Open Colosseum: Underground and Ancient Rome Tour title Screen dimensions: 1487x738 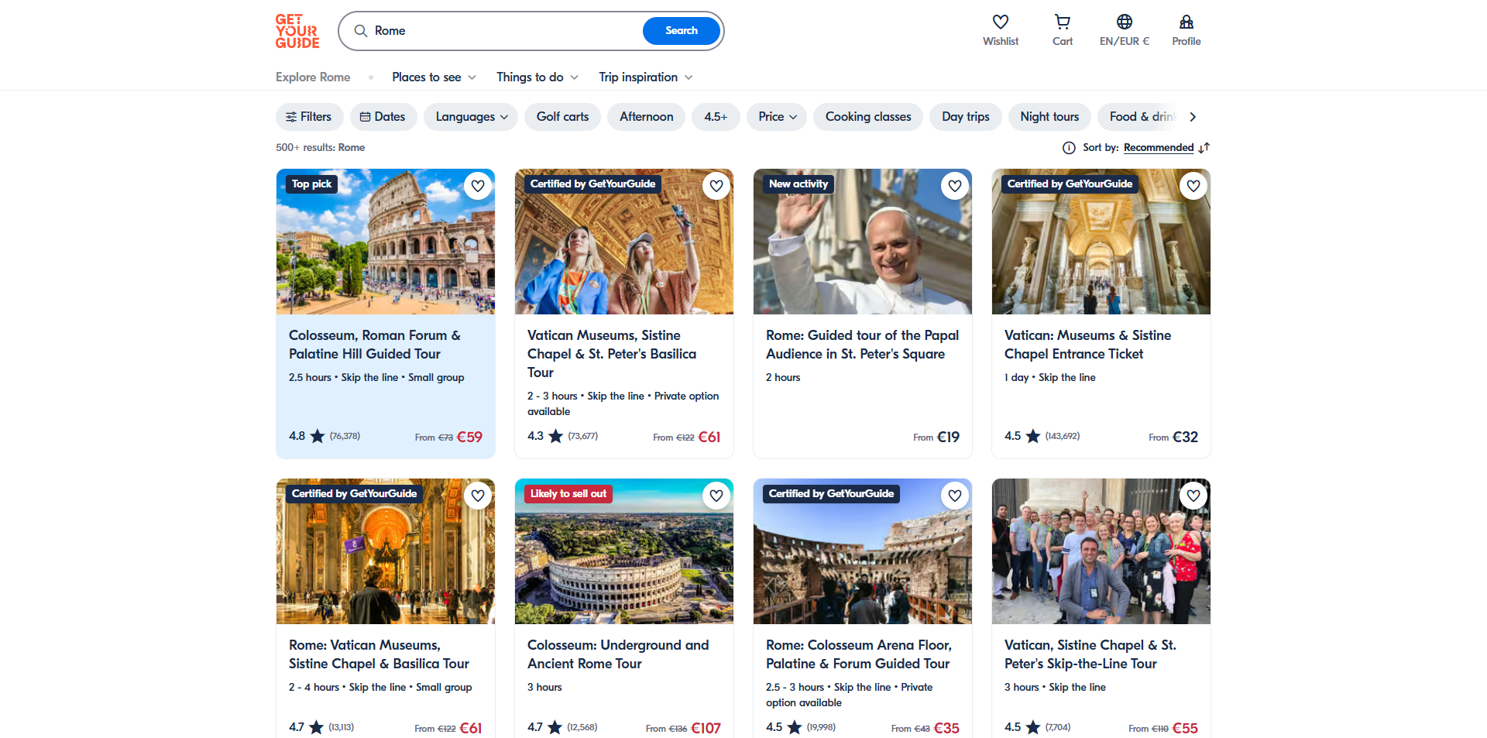pyautogui.click(x=618, y=654)
